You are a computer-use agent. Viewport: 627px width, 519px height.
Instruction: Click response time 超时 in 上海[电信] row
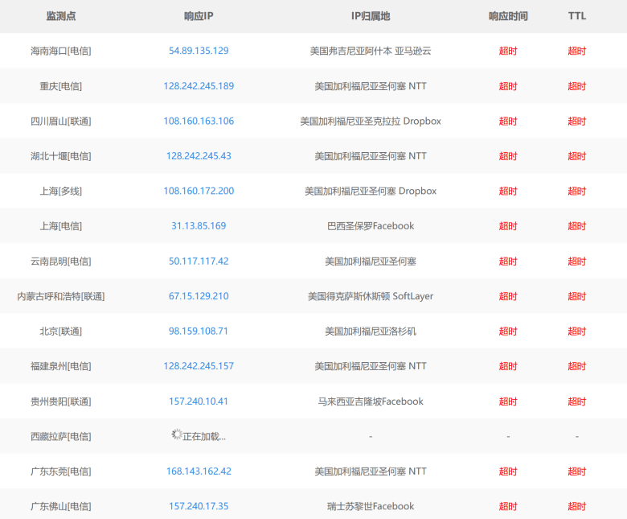pyautogui.click(x=508, y=226)
